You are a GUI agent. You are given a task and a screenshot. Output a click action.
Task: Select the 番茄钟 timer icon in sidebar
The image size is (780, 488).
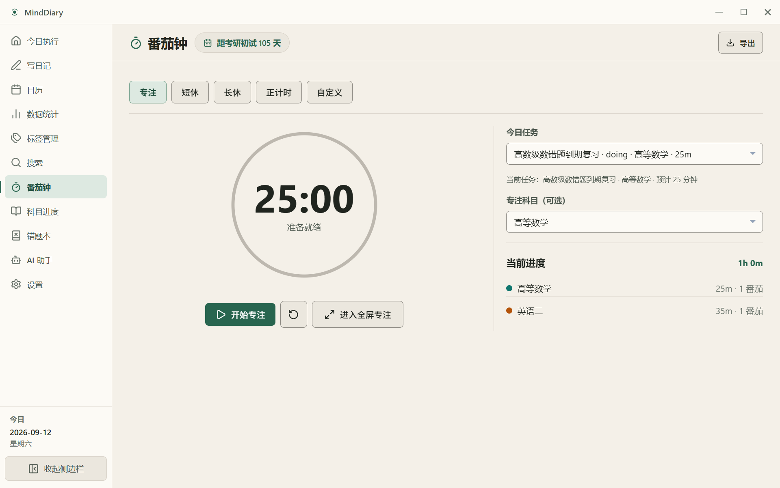tap(16, 187)
